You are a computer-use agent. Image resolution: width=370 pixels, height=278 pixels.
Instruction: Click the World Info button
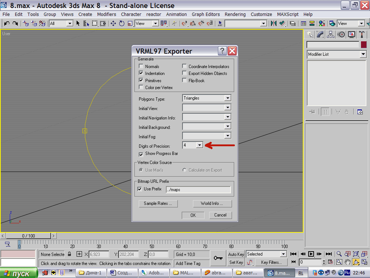[x=212, y=203]
